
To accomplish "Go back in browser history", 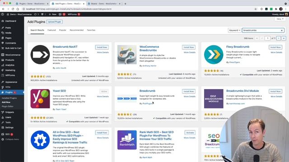I will pyautogui.click(x=3, y=9).
